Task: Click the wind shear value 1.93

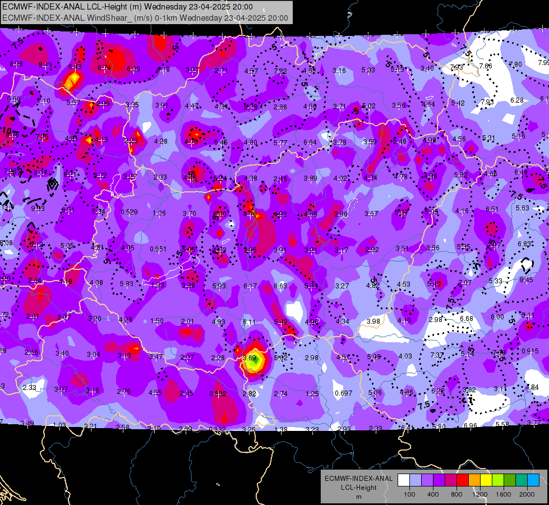Action: tap(158, 284)
